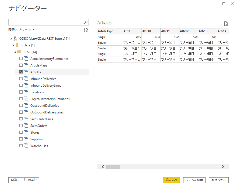
Task: Click the Suppliers table icon
Action: point(26,139)
